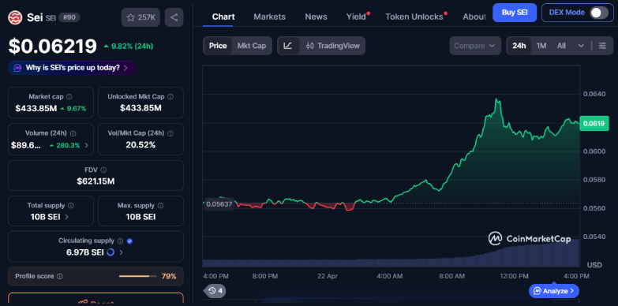Click the info icon beside Volume (24h)
This screenshot has height=306, width=618.
coord(73,133)
